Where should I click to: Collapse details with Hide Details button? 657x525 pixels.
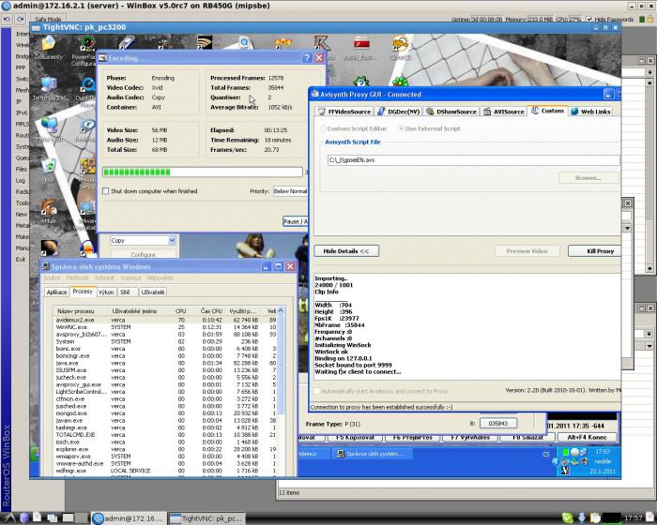tap(346, 250)
